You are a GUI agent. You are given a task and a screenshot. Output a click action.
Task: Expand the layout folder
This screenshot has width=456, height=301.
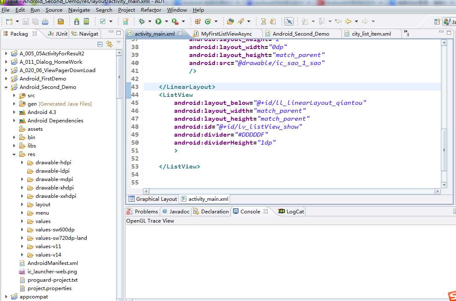click(x=22, y=205)
